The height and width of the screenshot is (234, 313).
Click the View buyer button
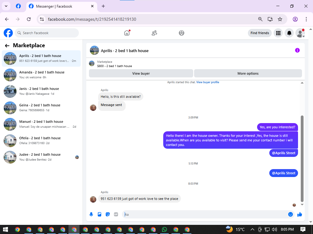141,73
